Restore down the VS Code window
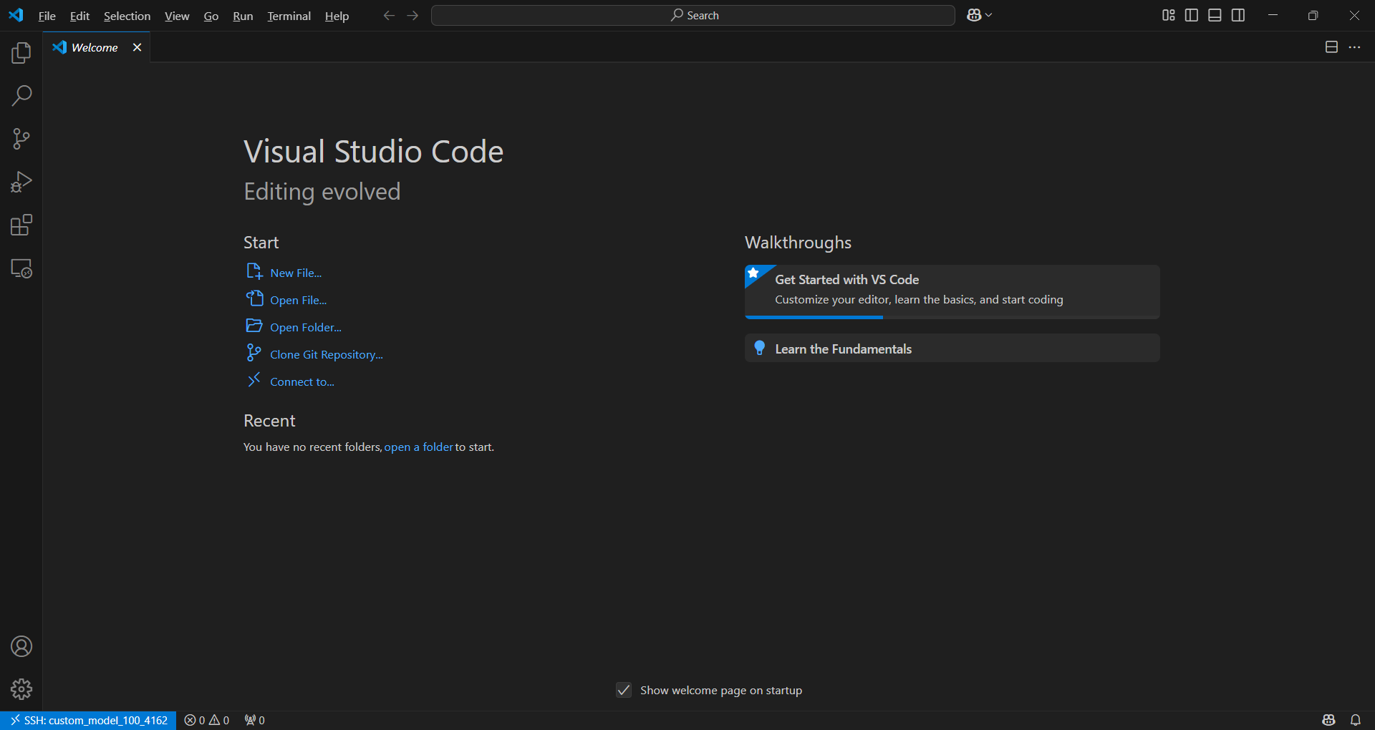The height and width of the screenshot is (730, 1375). 1313,15
